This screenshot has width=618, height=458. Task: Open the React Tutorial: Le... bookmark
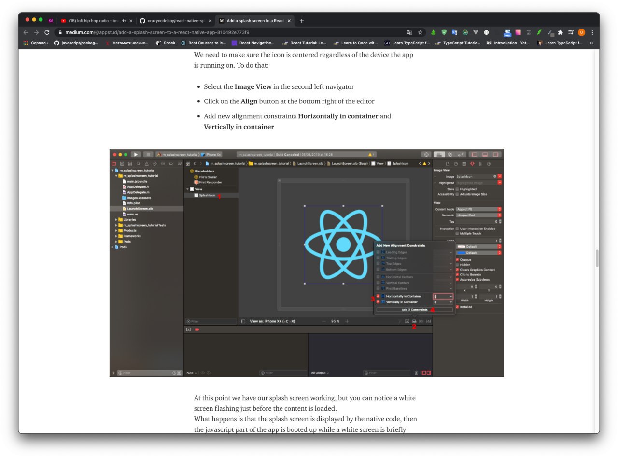click(304, 43)
